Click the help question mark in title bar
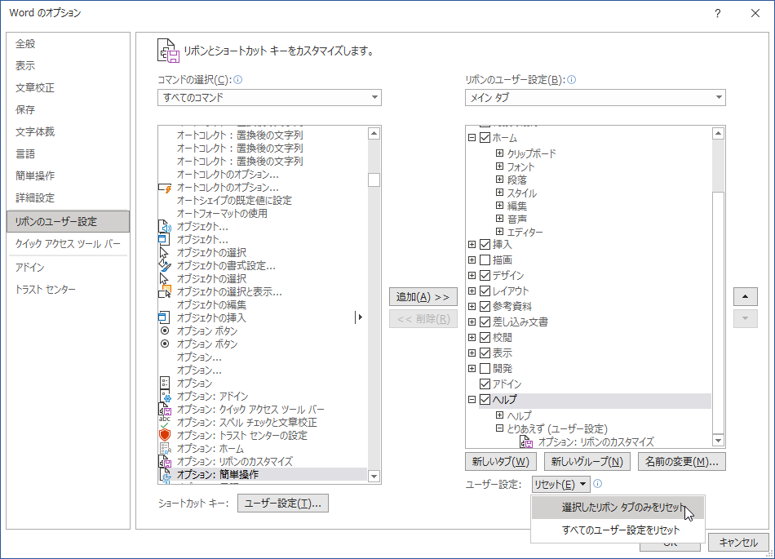Viewport: 775px width, 559px height. coord(717,13)
